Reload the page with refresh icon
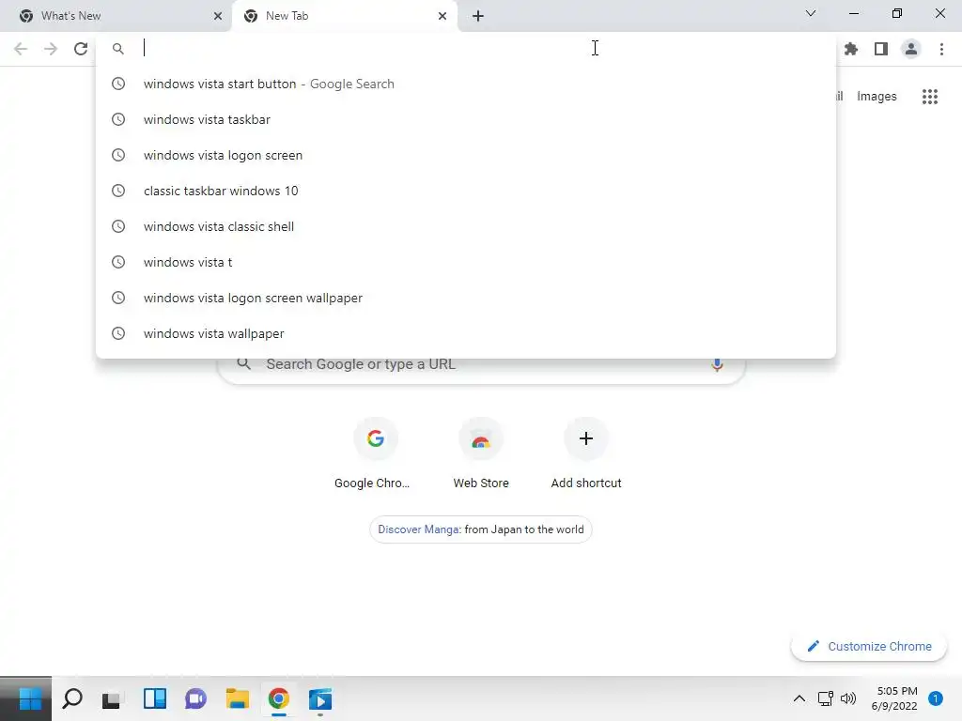The height and width of the screenshot is (721, 962). click(x=81, y=49)
